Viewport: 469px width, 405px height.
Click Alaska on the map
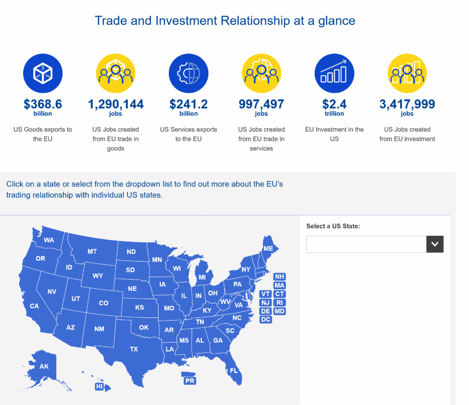click(44, 366)
